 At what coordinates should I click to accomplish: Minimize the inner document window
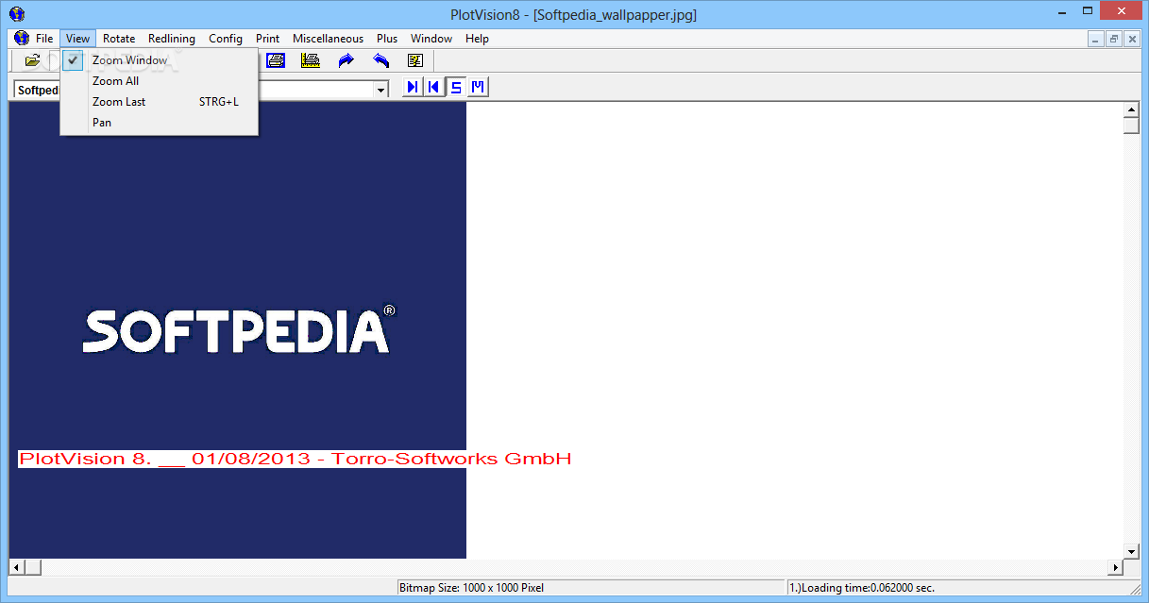click(1095, 39)
